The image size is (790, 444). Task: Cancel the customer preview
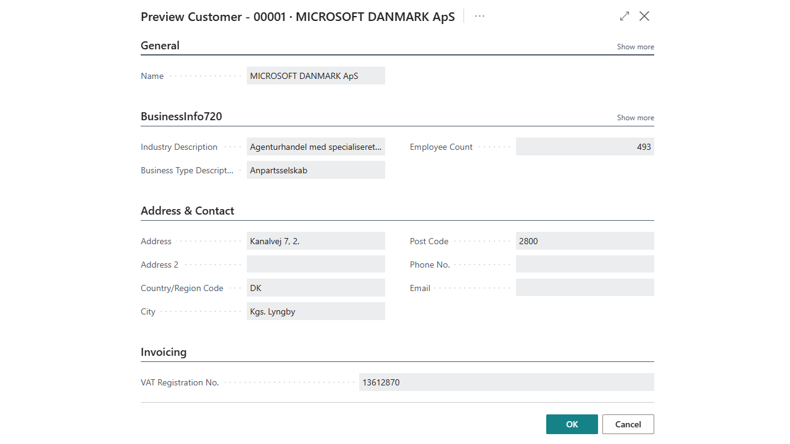pyautogui.click(x=628, y=424)
